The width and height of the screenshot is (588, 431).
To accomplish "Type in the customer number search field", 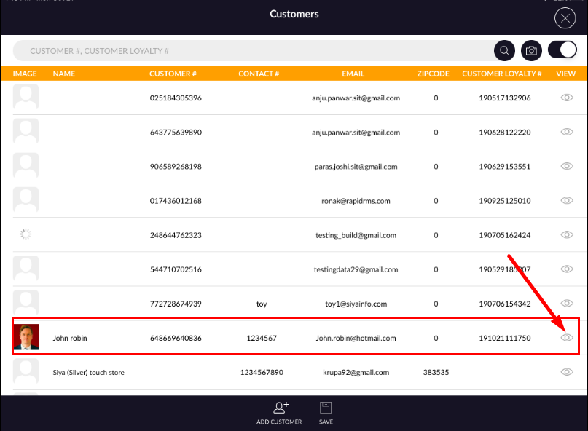I will pos(248,51).
